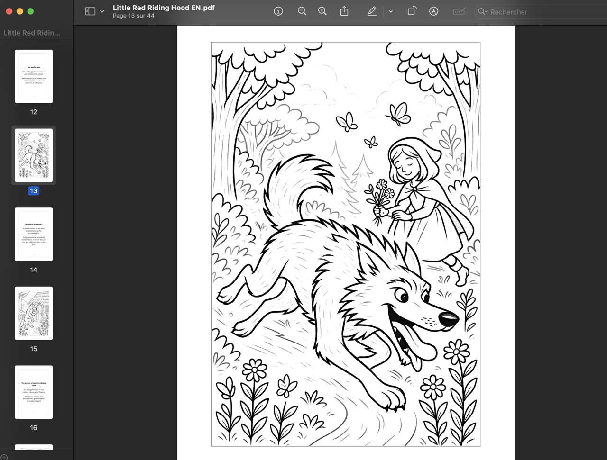The width and height of the screenshot is (607, 460).
Task: Toggle the sidebar view button
Action: [x=90, y=11]
